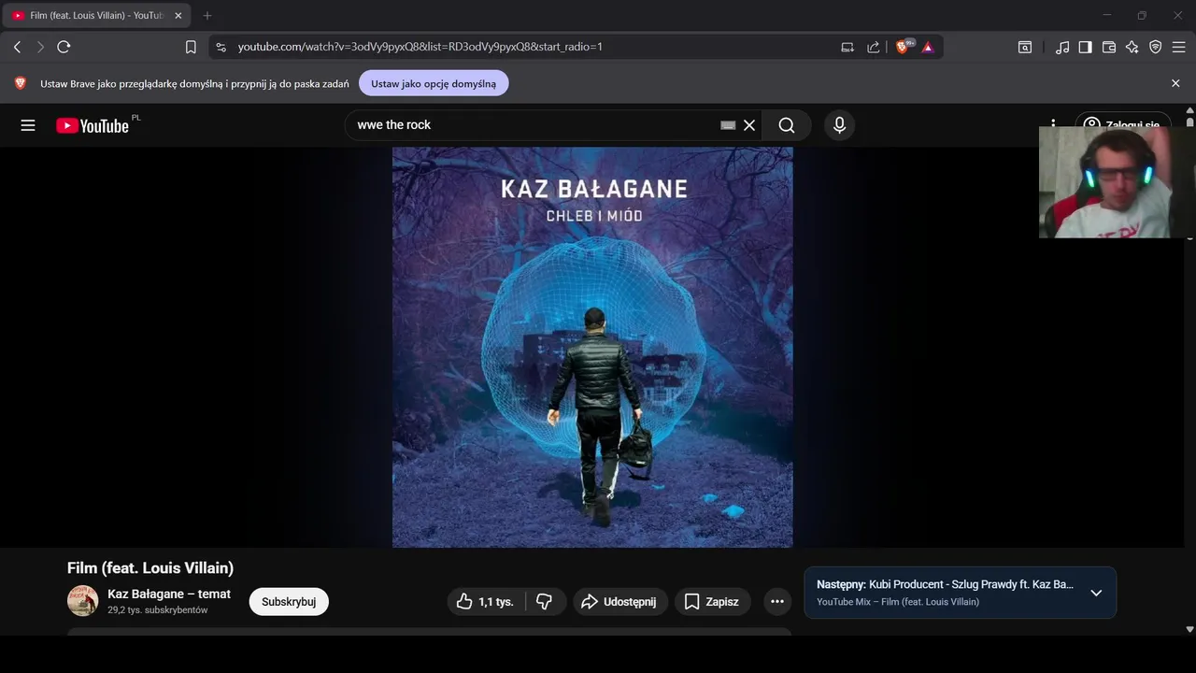The height and width of the screenshot is (673, 1196).
Task: Open Brave VPN shield icon
Action: click(x=1156, y=47)
